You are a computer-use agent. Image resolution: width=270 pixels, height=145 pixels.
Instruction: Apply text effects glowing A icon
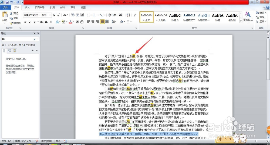click(x=57, y=22)
